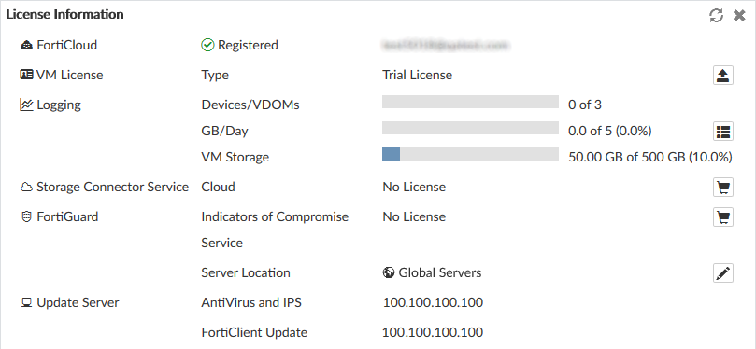
Task: Click the GB/Day usage bar
Action: (470, 128)
